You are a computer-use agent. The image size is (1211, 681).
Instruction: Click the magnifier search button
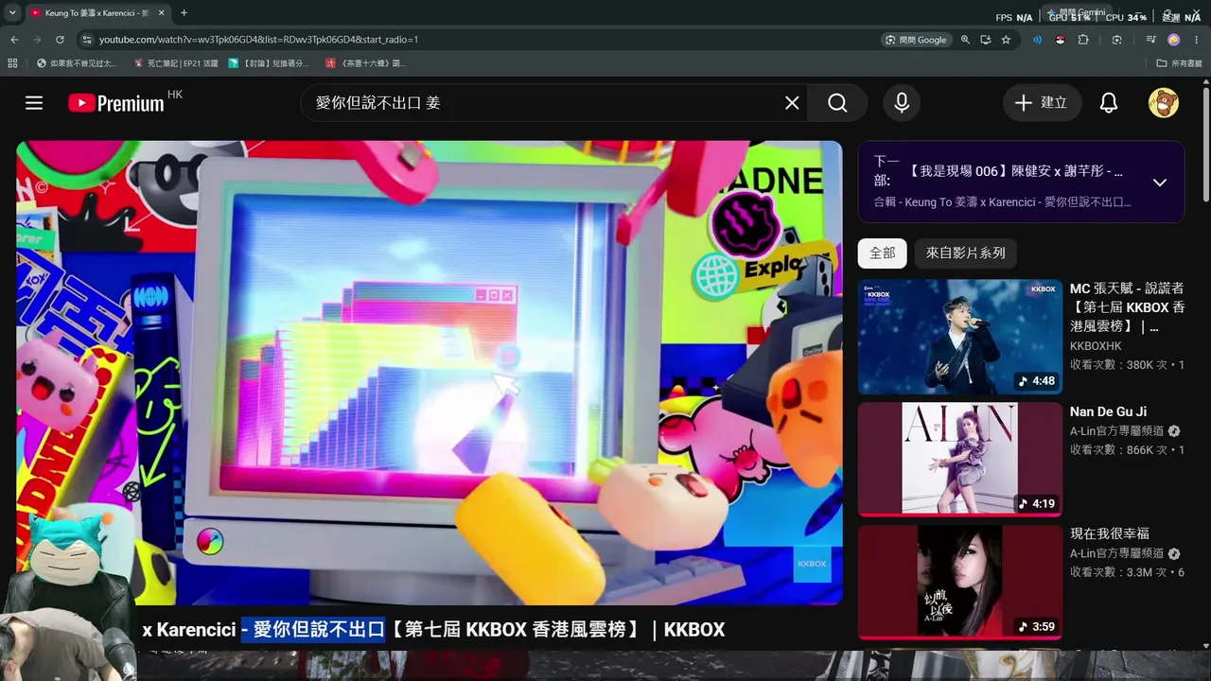click(x=837, y=103)
